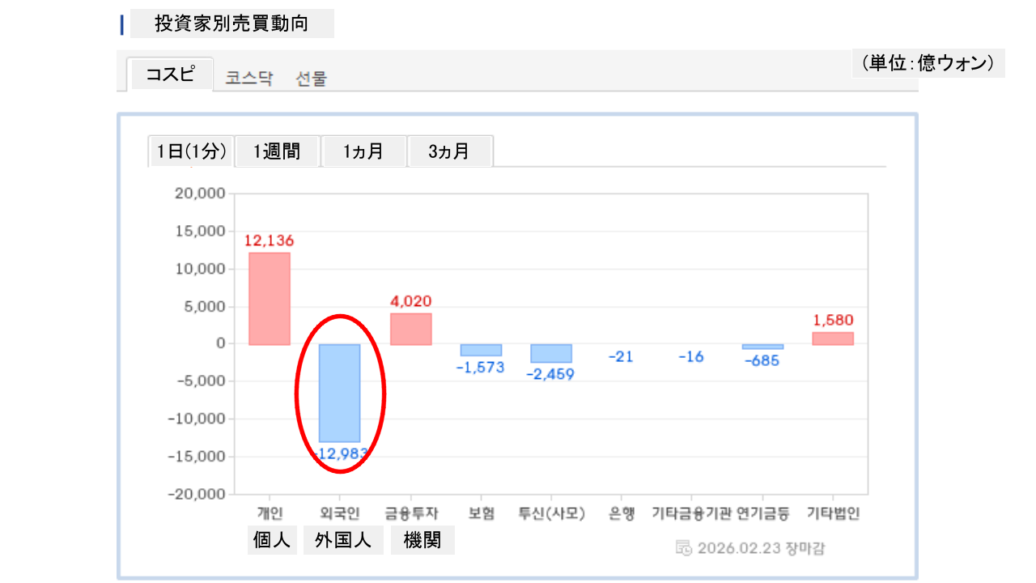Click the 機関 label below the chart
This screenshot has height=583, width=1036.
pos(422,541)
